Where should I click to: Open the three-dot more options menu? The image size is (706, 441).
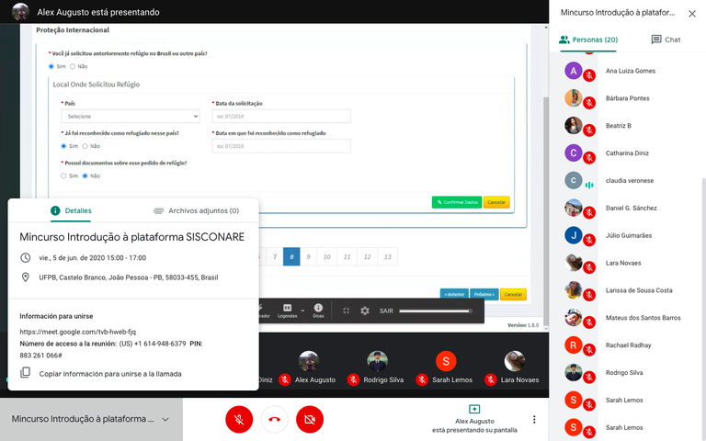pyautogui.click(x=534, y=419)
